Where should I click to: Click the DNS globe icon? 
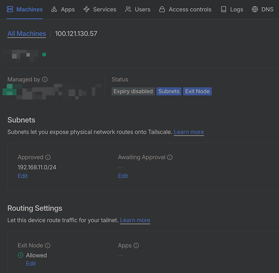pos(254,9)
